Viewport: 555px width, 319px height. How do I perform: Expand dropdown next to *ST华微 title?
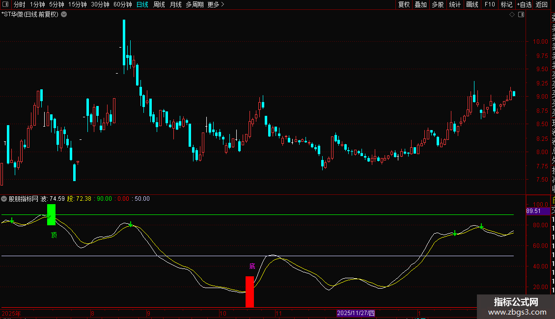[x=64, y=15]
